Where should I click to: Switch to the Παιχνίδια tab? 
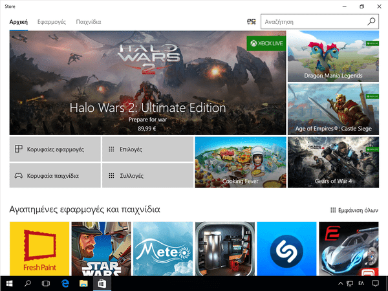tap(88, 21)
